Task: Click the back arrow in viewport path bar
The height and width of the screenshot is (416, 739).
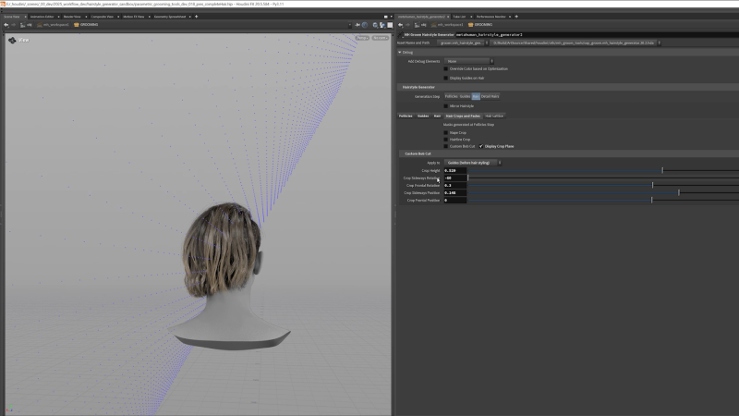Action: 6,25
